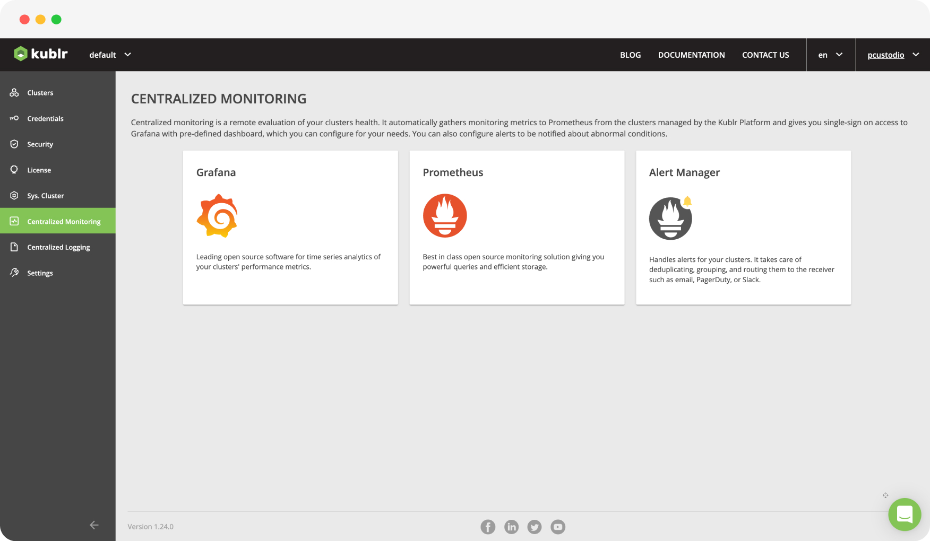Click the Version 1.24.0 footer text

click(150, 527)
